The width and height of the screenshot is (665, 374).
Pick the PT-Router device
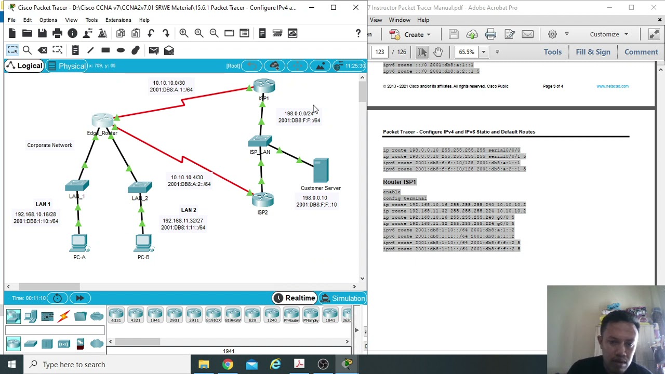pos(291,315)
